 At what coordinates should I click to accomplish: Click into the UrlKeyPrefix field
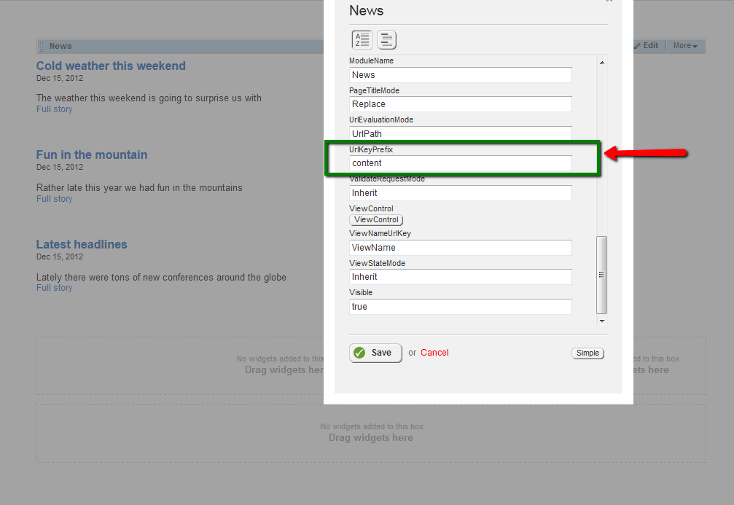coord(460,163)
